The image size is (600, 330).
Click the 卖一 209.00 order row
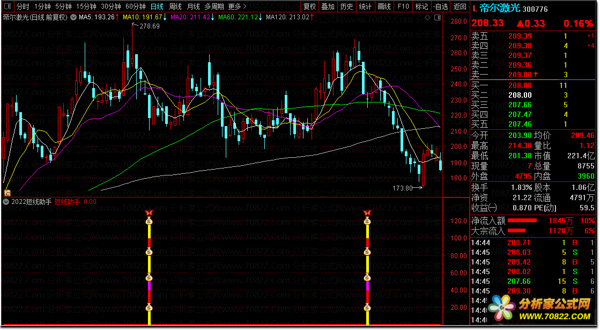pos(532,75)
